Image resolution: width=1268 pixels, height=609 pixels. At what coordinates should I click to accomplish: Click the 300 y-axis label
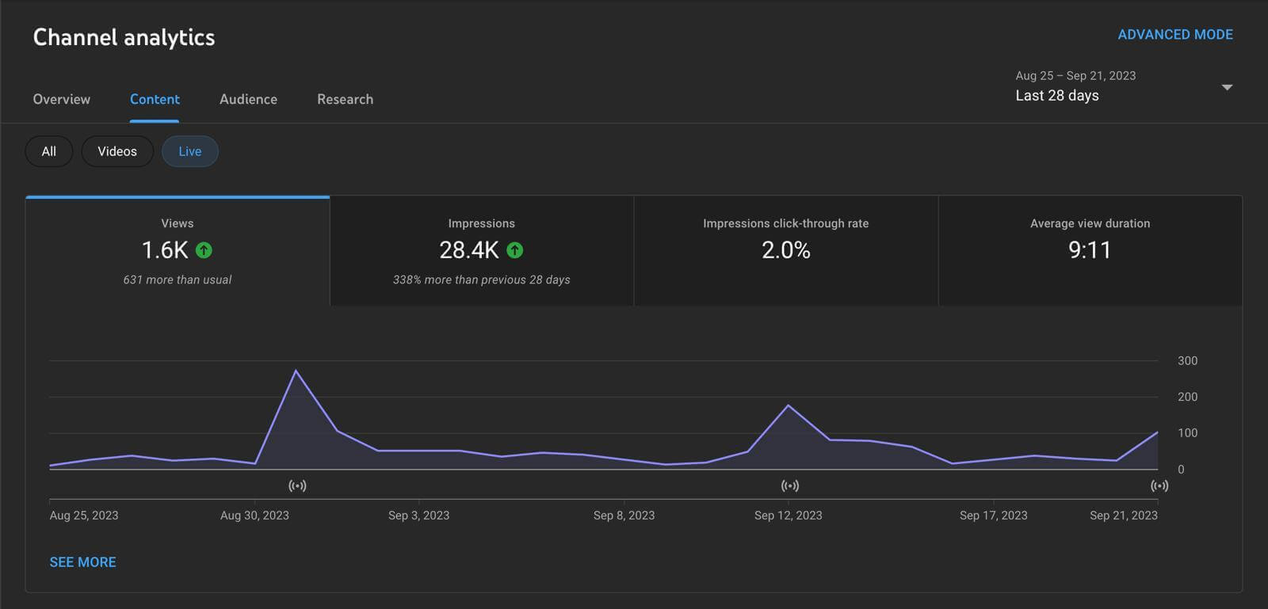pos(1187,361)
